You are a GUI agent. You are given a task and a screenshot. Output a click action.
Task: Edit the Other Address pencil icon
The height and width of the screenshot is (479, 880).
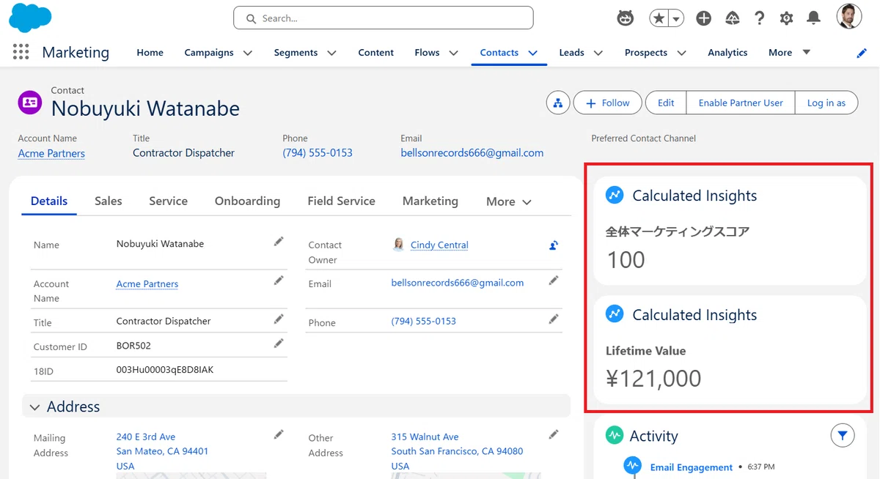pos(554,434)
